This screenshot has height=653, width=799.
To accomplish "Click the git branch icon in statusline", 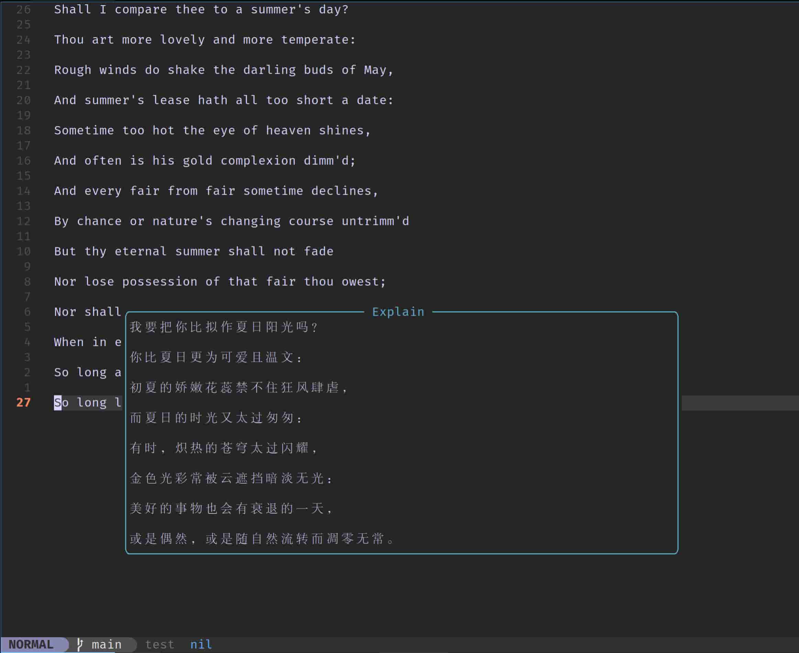I will (x=79, y=644).
